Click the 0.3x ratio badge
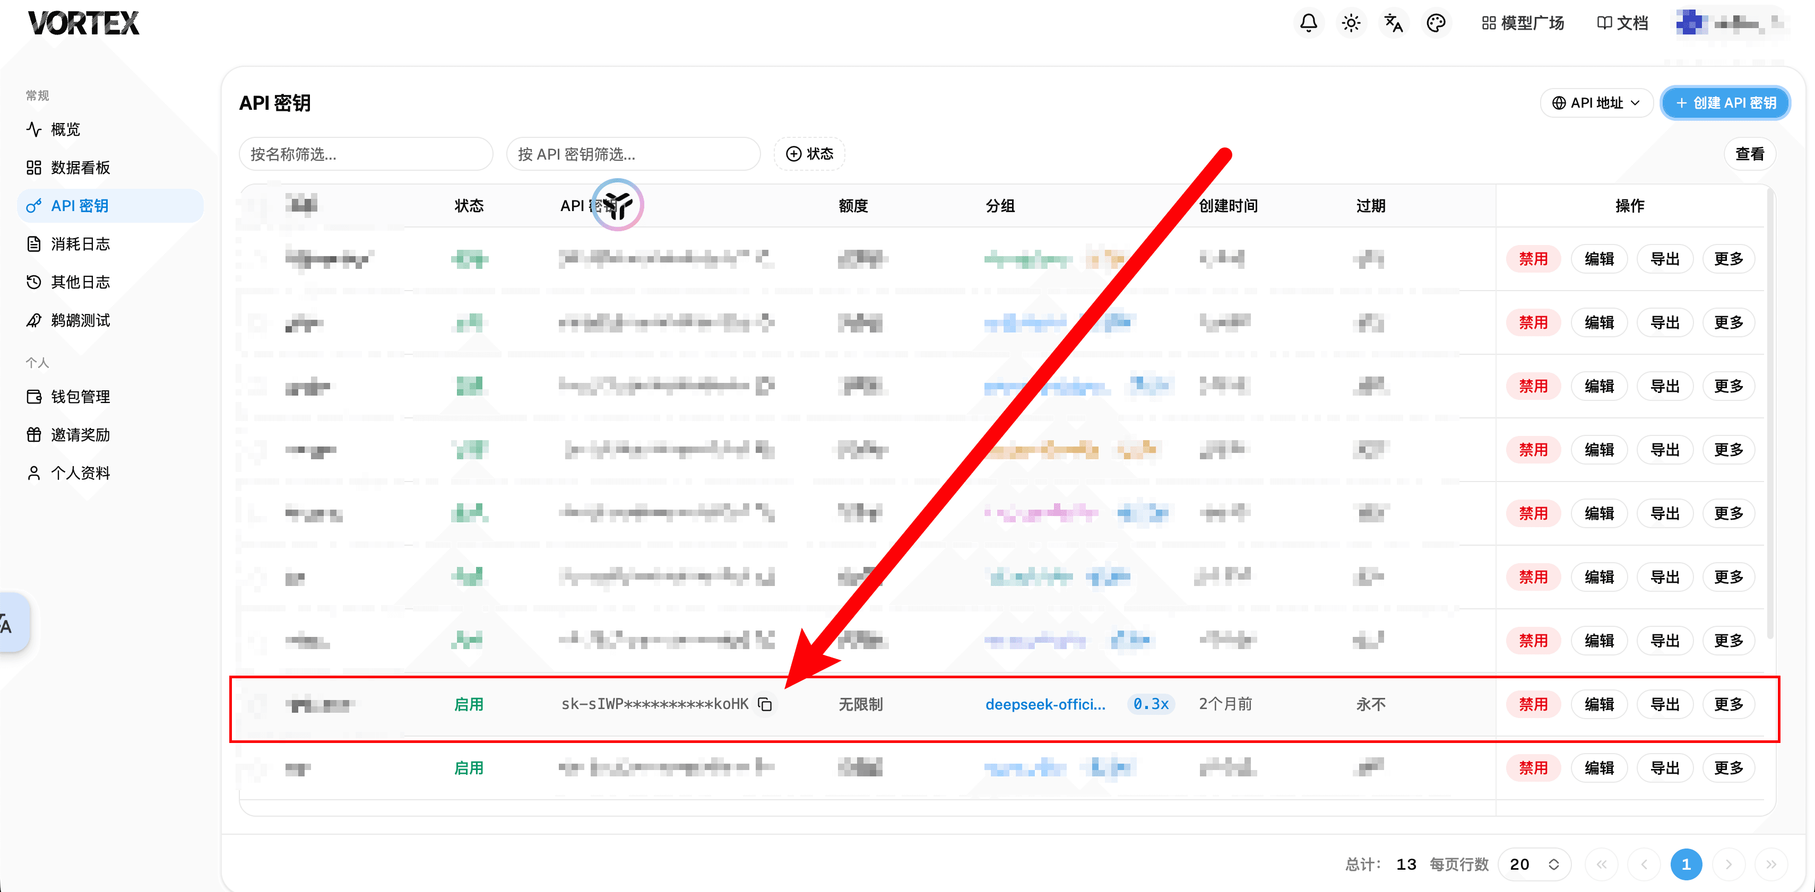Viewport: 1815px width, 892px height. pos(1151,704)
